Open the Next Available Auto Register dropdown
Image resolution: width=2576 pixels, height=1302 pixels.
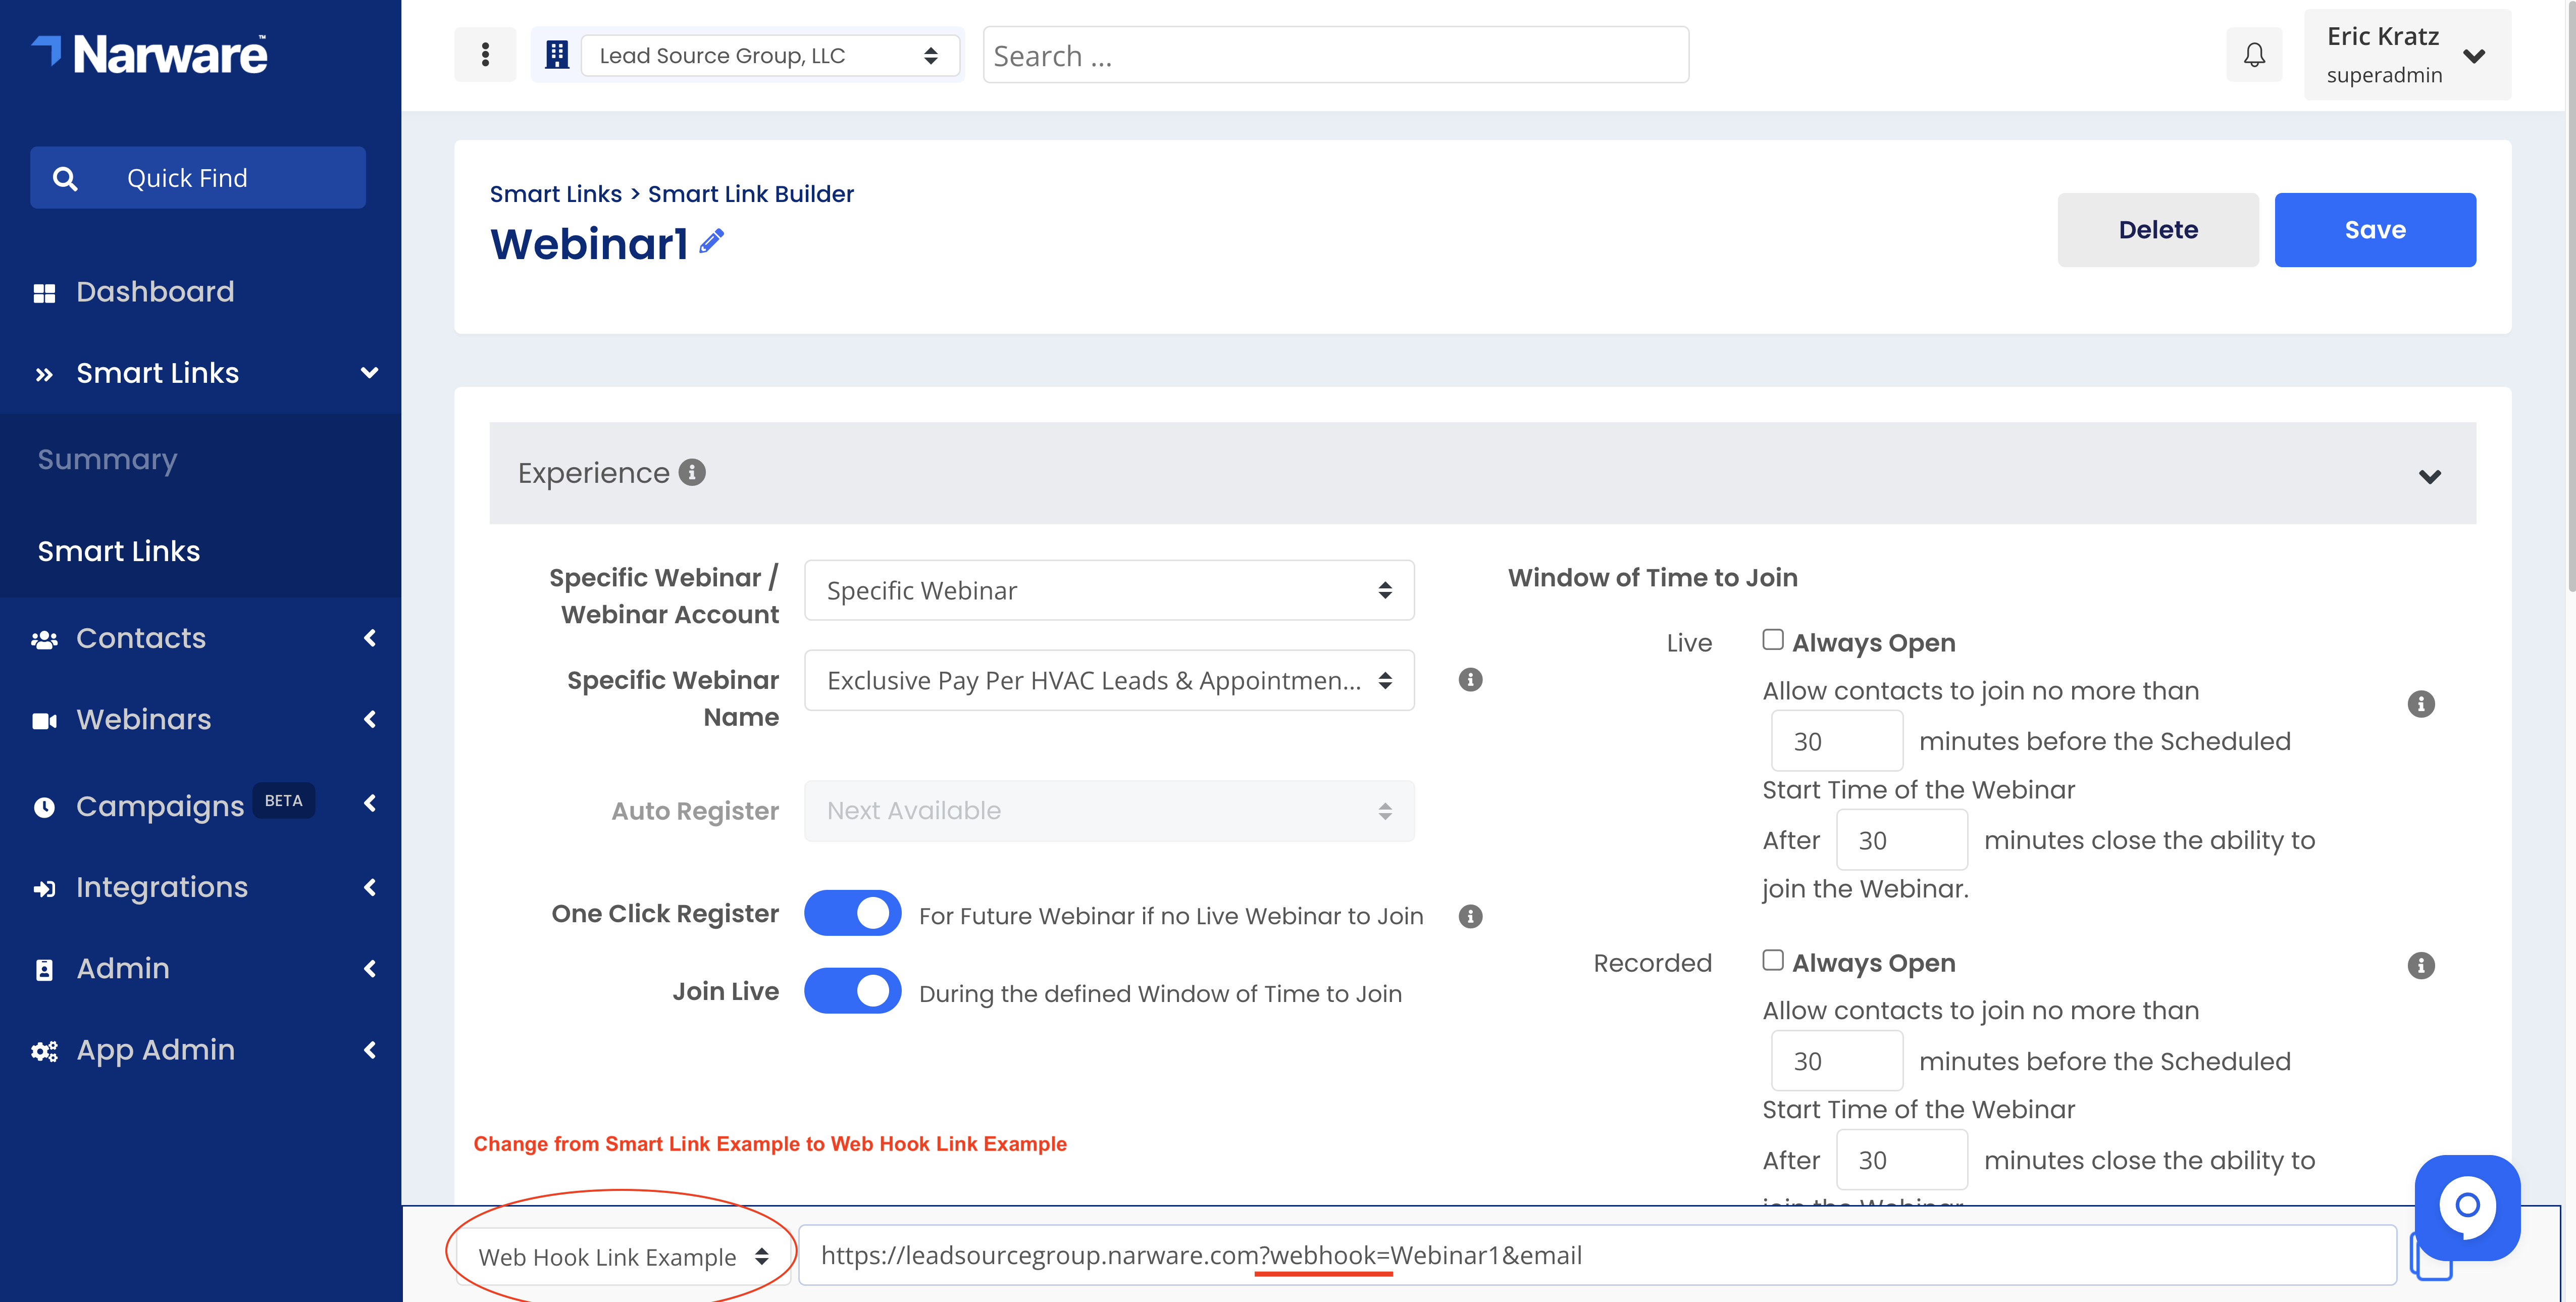pyautogui.click(x=1109, y=811)
